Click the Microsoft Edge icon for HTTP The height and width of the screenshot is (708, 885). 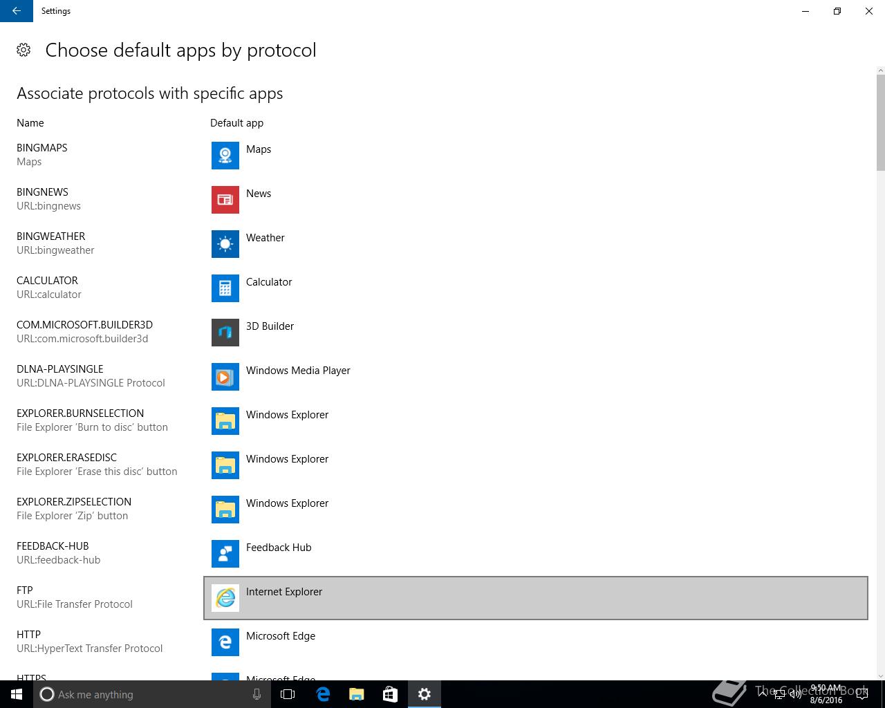pos(225,642)
